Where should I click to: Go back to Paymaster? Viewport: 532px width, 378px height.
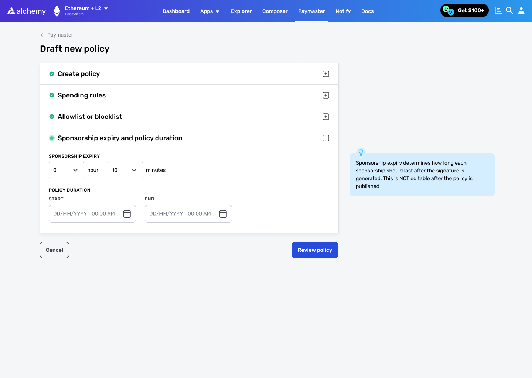pyautogui.click(x=57, y=35)
